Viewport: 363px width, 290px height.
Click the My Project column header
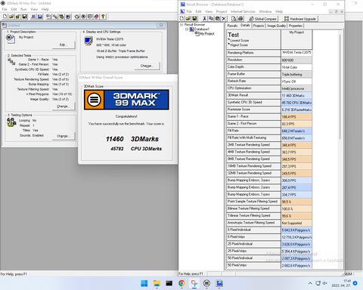(x=296, y=39)
